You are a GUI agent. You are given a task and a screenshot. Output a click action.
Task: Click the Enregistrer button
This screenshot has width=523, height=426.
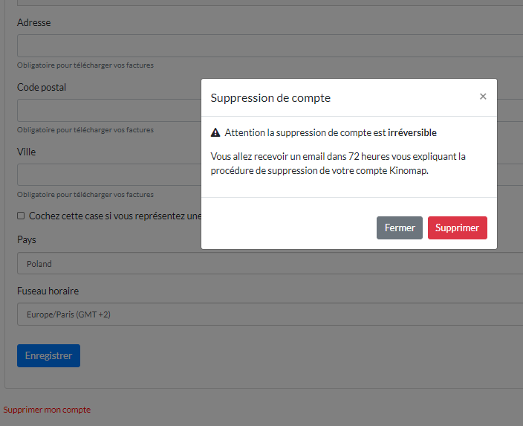click(x=49, y=355)
